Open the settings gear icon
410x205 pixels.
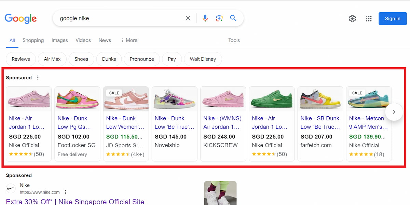click(352, 19)
